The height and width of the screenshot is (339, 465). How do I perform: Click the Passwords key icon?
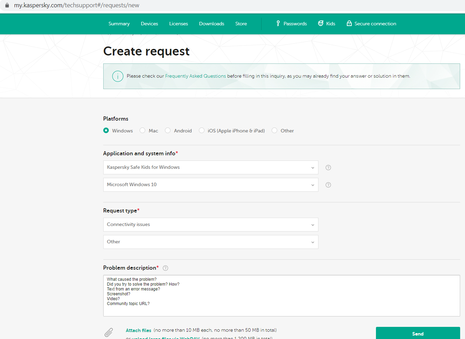pyautogui.click(x=278, y=23)
